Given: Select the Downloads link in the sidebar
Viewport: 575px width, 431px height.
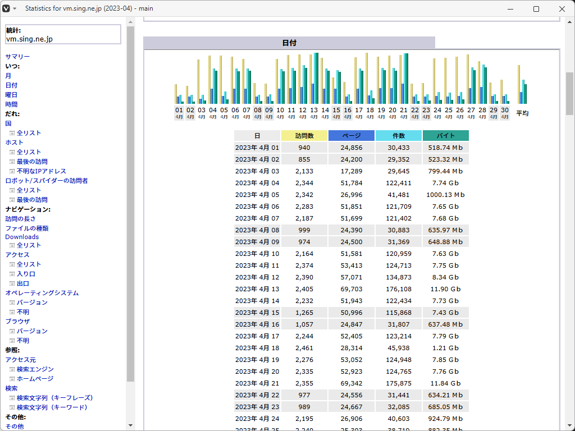Looking at the screenshot, I should tap(22, 237).
